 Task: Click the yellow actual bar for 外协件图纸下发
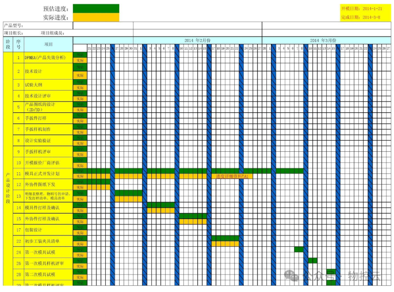coord(99,187)
